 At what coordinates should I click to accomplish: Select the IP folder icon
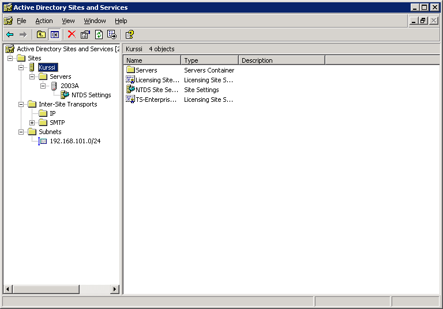pos(43,113)
